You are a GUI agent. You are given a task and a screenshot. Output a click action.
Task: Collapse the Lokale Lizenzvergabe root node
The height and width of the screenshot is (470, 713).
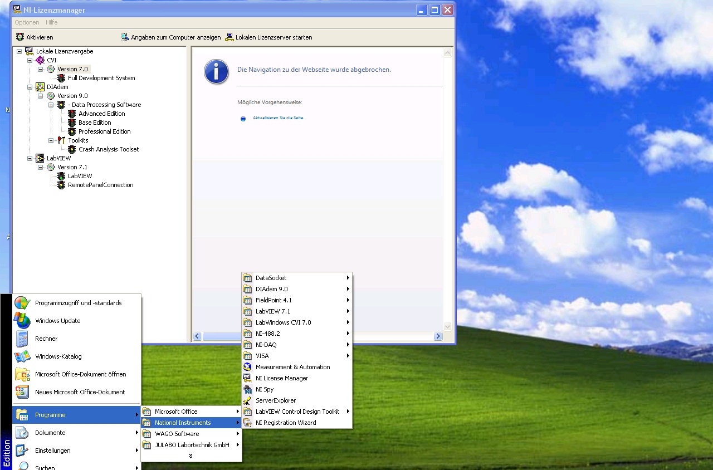click(19, 51)
